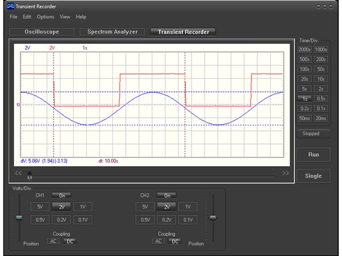Open the View menu
This screenshot has height=256, width=342.
click(x=65, y=16)
